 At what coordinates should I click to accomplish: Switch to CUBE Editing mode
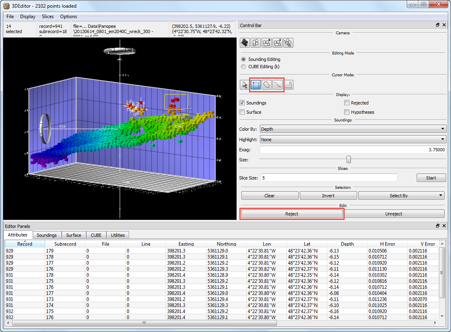[243, 67]
